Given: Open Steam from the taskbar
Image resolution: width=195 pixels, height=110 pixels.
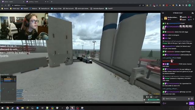Looking at the screenshot, I should [12, 108].
